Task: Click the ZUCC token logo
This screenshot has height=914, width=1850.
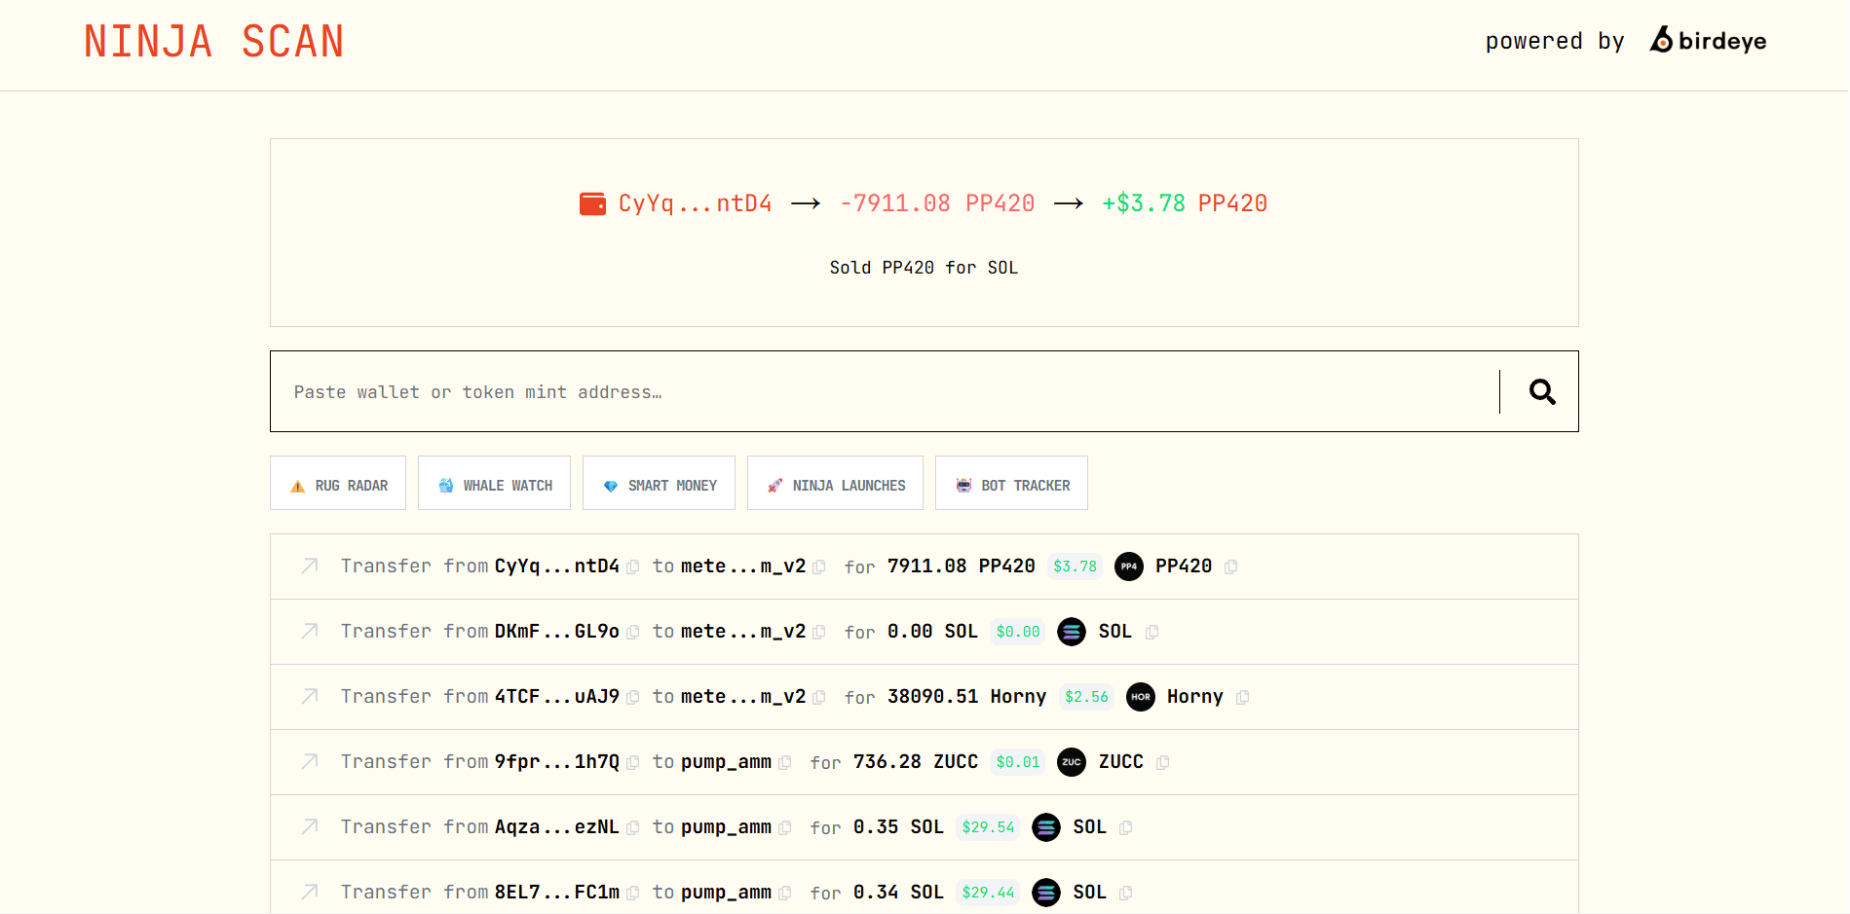Action: [1072, 761]
